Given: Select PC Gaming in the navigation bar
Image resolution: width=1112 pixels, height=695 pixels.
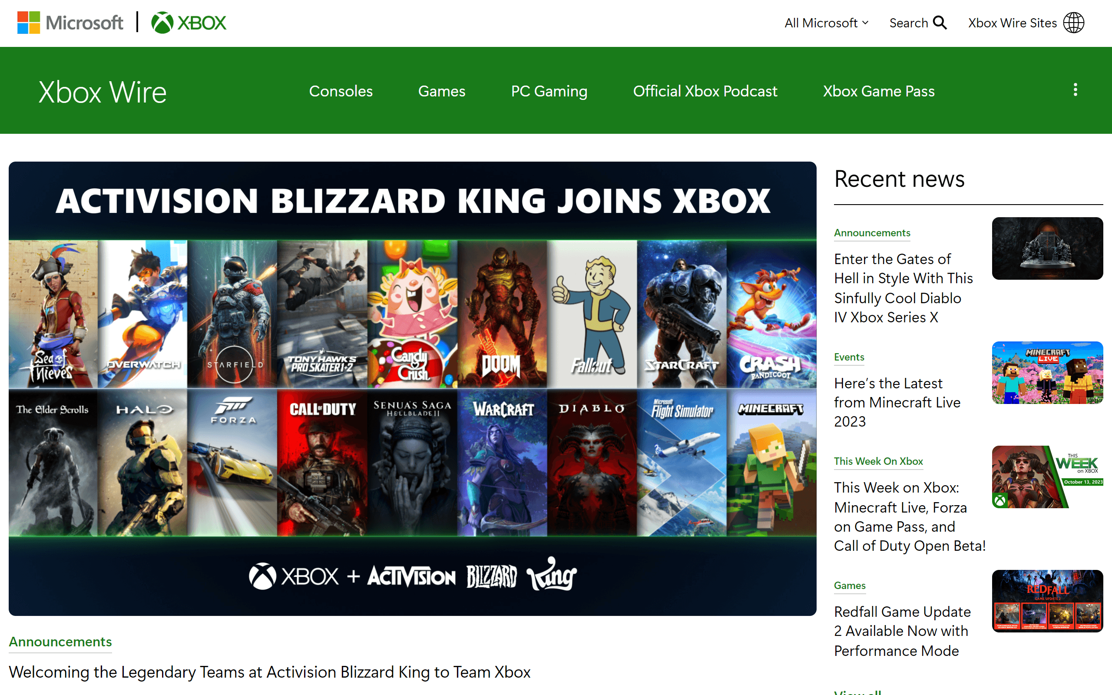Looking at the screenshot, I should [549, 91].
